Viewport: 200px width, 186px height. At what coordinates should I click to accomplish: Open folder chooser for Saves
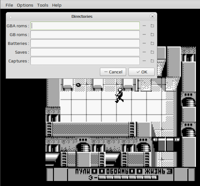pyautogui.click(x=152, y=52)
